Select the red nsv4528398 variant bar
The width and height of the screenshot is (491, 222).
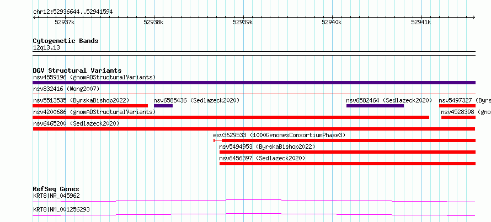point(458,117)
